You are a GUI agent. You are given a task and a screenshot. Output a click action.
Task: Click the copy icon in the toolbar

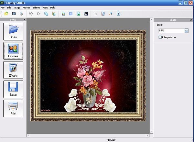(x=46, y=14)
